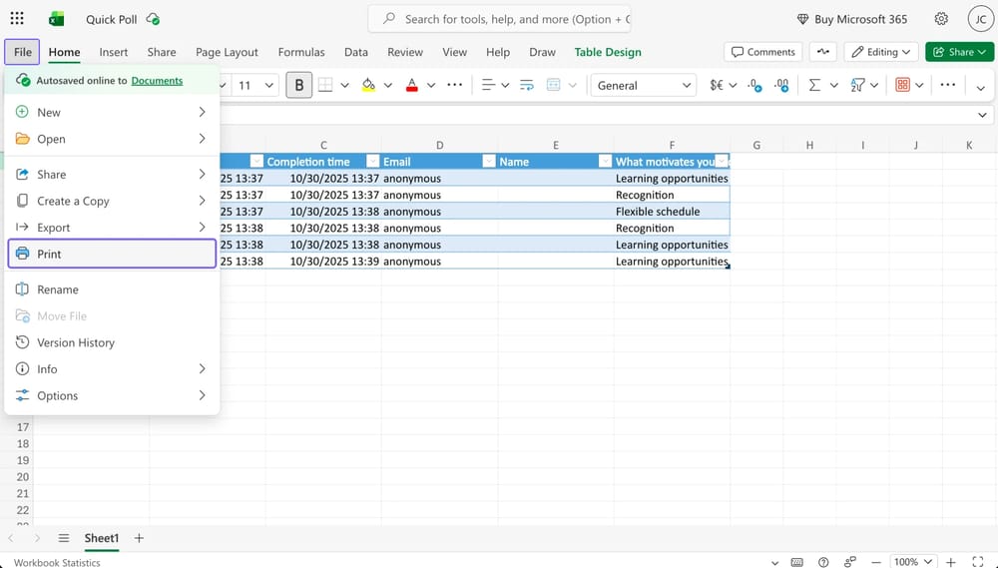This screenshot has width=998, height=568.
Task: Open the General number format dropdown
Action: pyautogui.click(x=644, y=86)
